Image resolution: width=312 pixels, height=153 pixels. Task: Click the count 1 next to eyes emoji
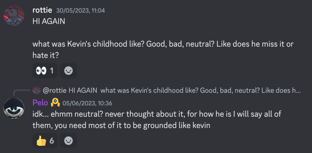point(52,71)
